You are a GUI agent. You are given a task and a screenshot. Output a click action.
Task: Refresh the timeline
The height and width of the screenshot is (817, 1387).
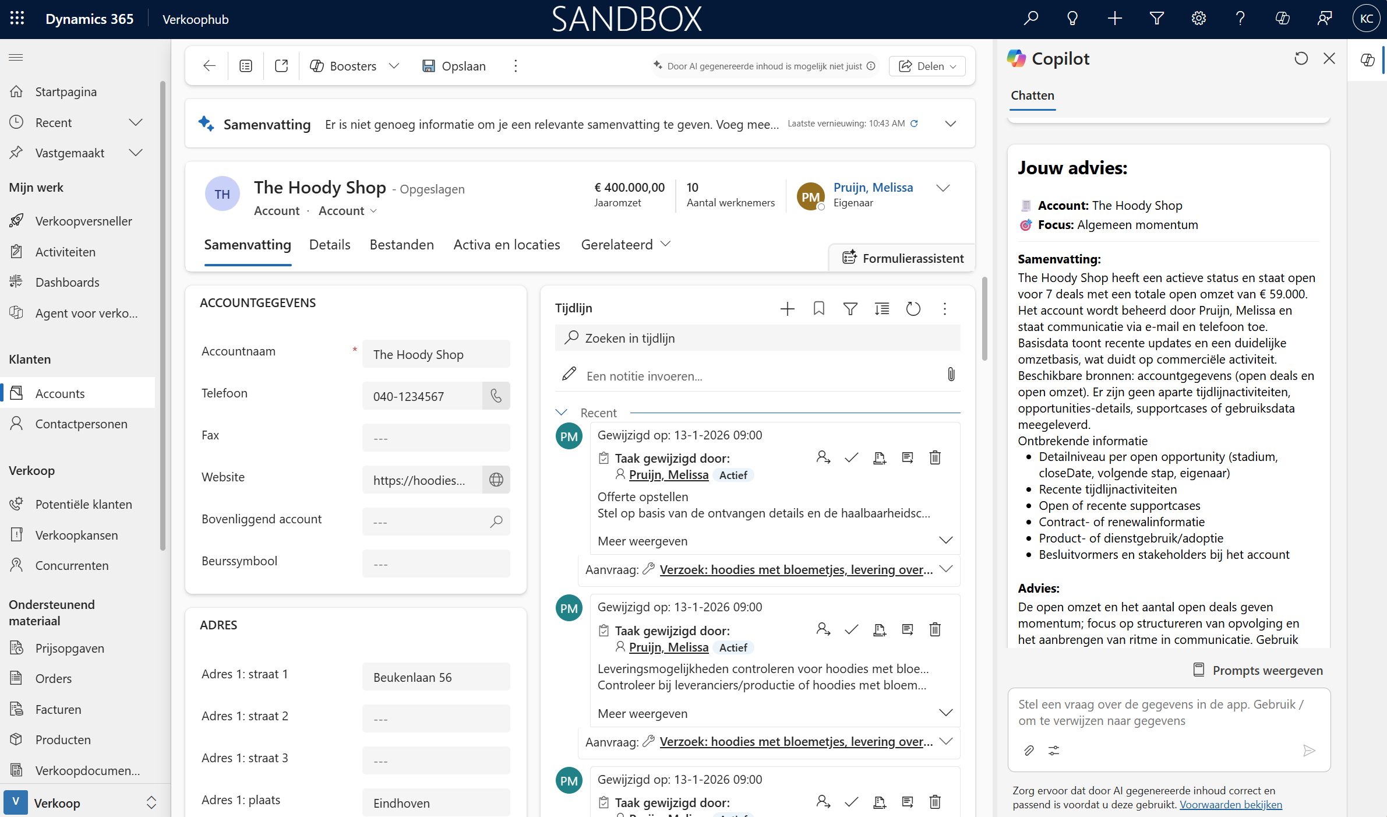[913, 308]
